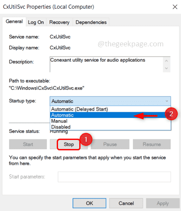The image size is (181, 211).
Task: Stop the running service
Action: pos(69,144)
